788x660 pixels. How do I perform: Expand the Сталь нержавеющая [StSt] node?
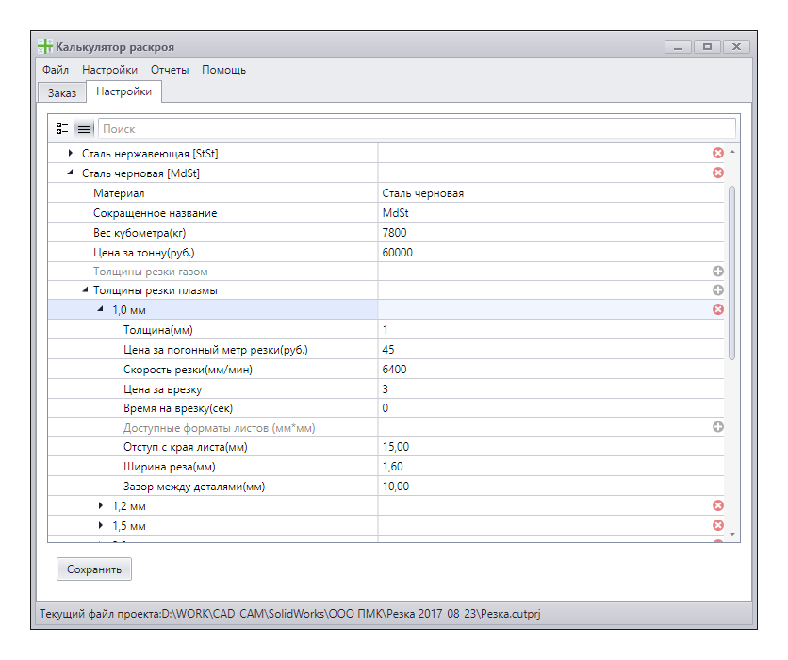(71, 153)
